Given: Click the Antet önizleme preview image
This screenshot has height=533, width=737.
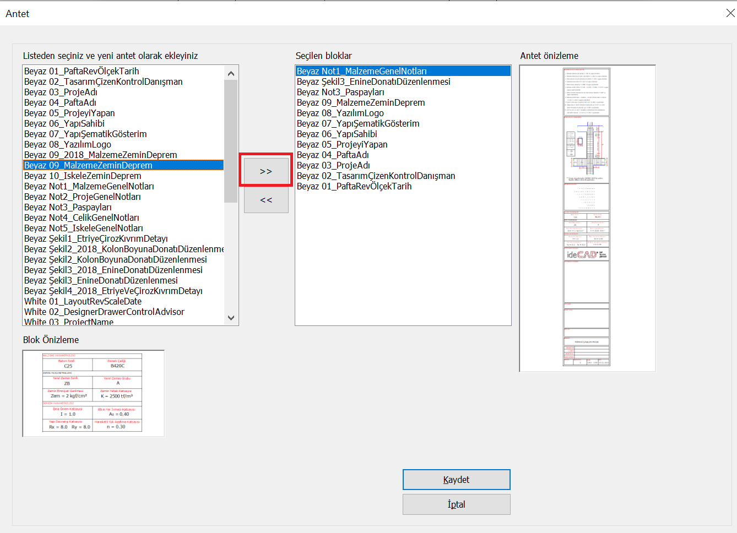Looking at the screenshot, I should pyautogui.click(x=587, y=218).
